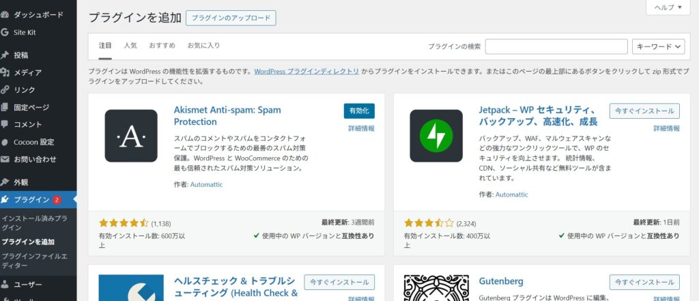The width and height of the screenshot is (699, 301).
Task: Click 最終更新: 3週間前 text
Action: pos(347,222)
